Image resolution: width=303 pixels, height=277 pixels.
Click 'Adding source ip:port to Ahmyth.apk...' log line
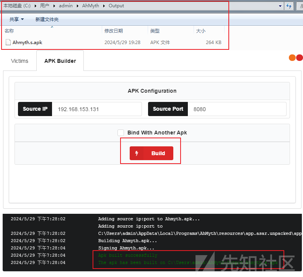tap(149, 219)
